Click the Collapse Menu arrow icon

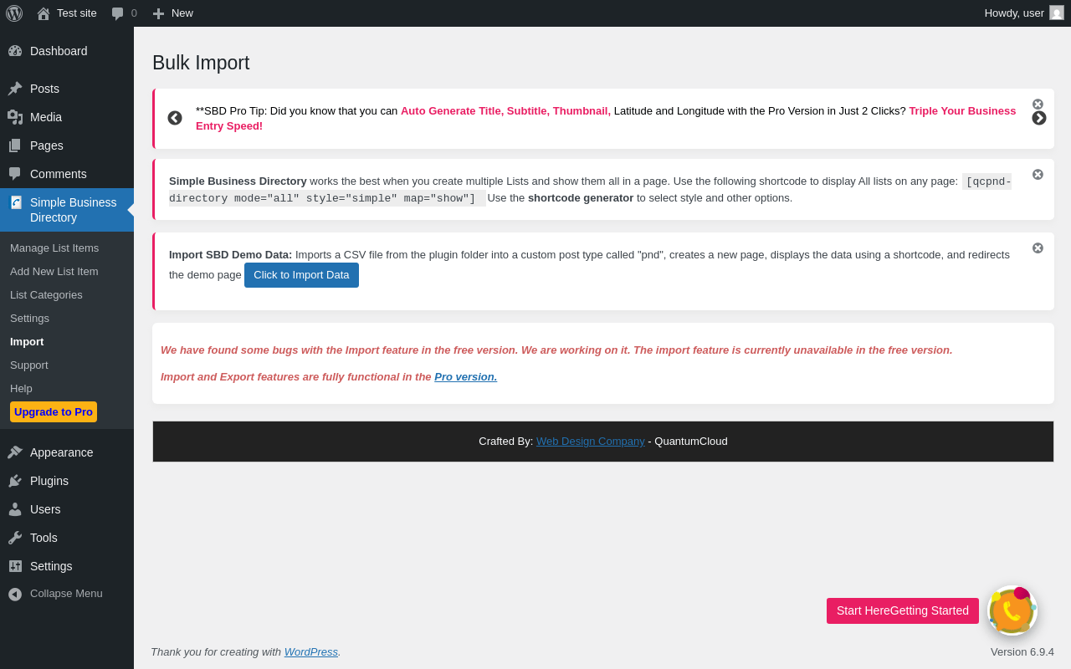tap(15, 594)
